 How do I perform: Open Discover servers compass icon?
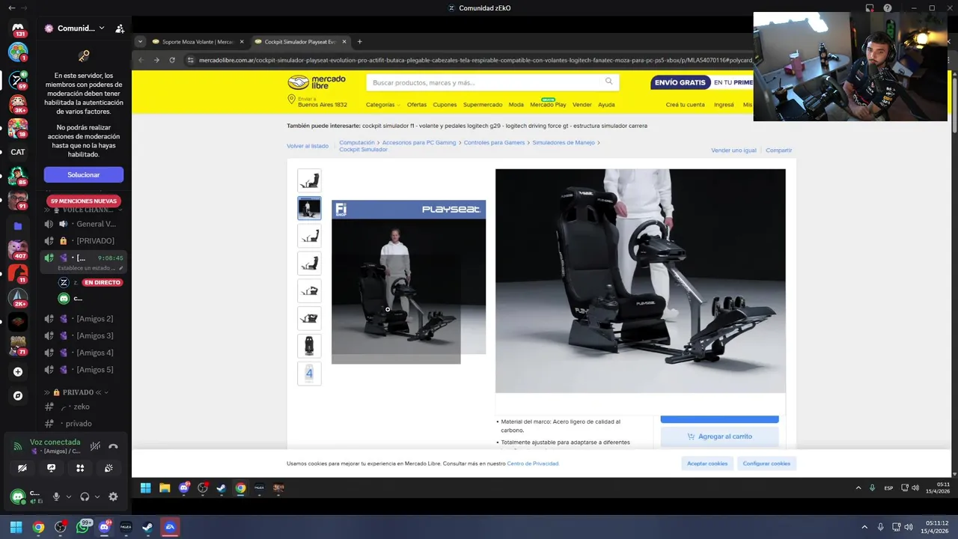coord(18,396)
